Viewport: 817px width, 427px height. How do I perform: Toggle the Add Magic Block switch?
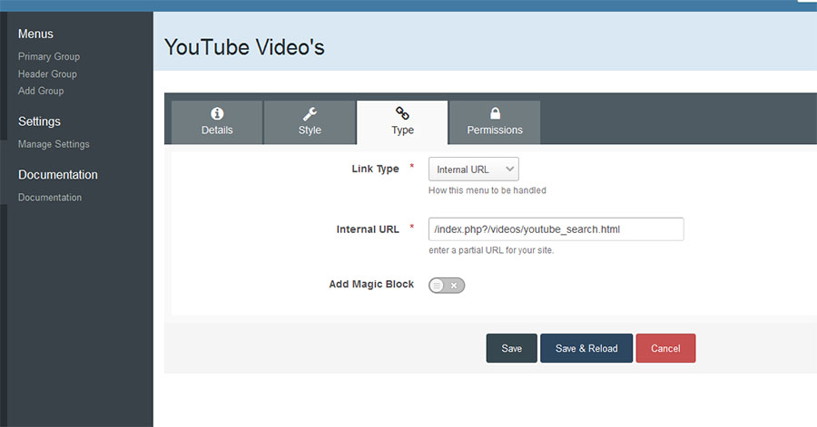click(x=447, y=285)
